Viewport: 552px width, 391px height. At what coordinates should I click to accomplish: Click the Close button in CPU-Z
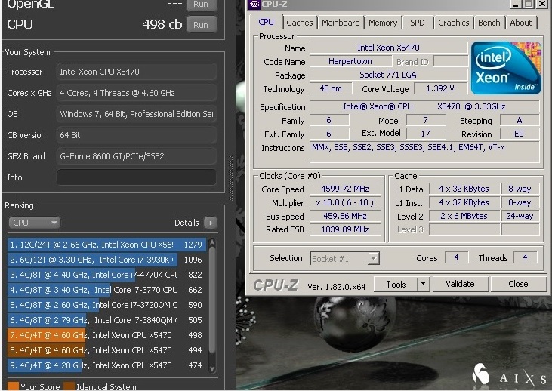[x=518, y=284]
